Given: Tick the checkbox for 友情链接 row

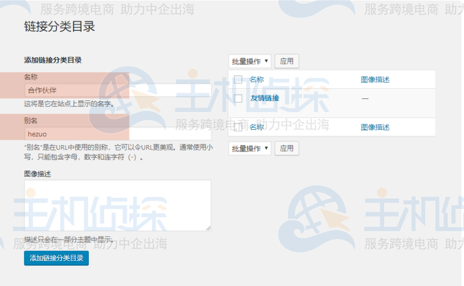Looking at the screenshot, I should pos(238,98).
